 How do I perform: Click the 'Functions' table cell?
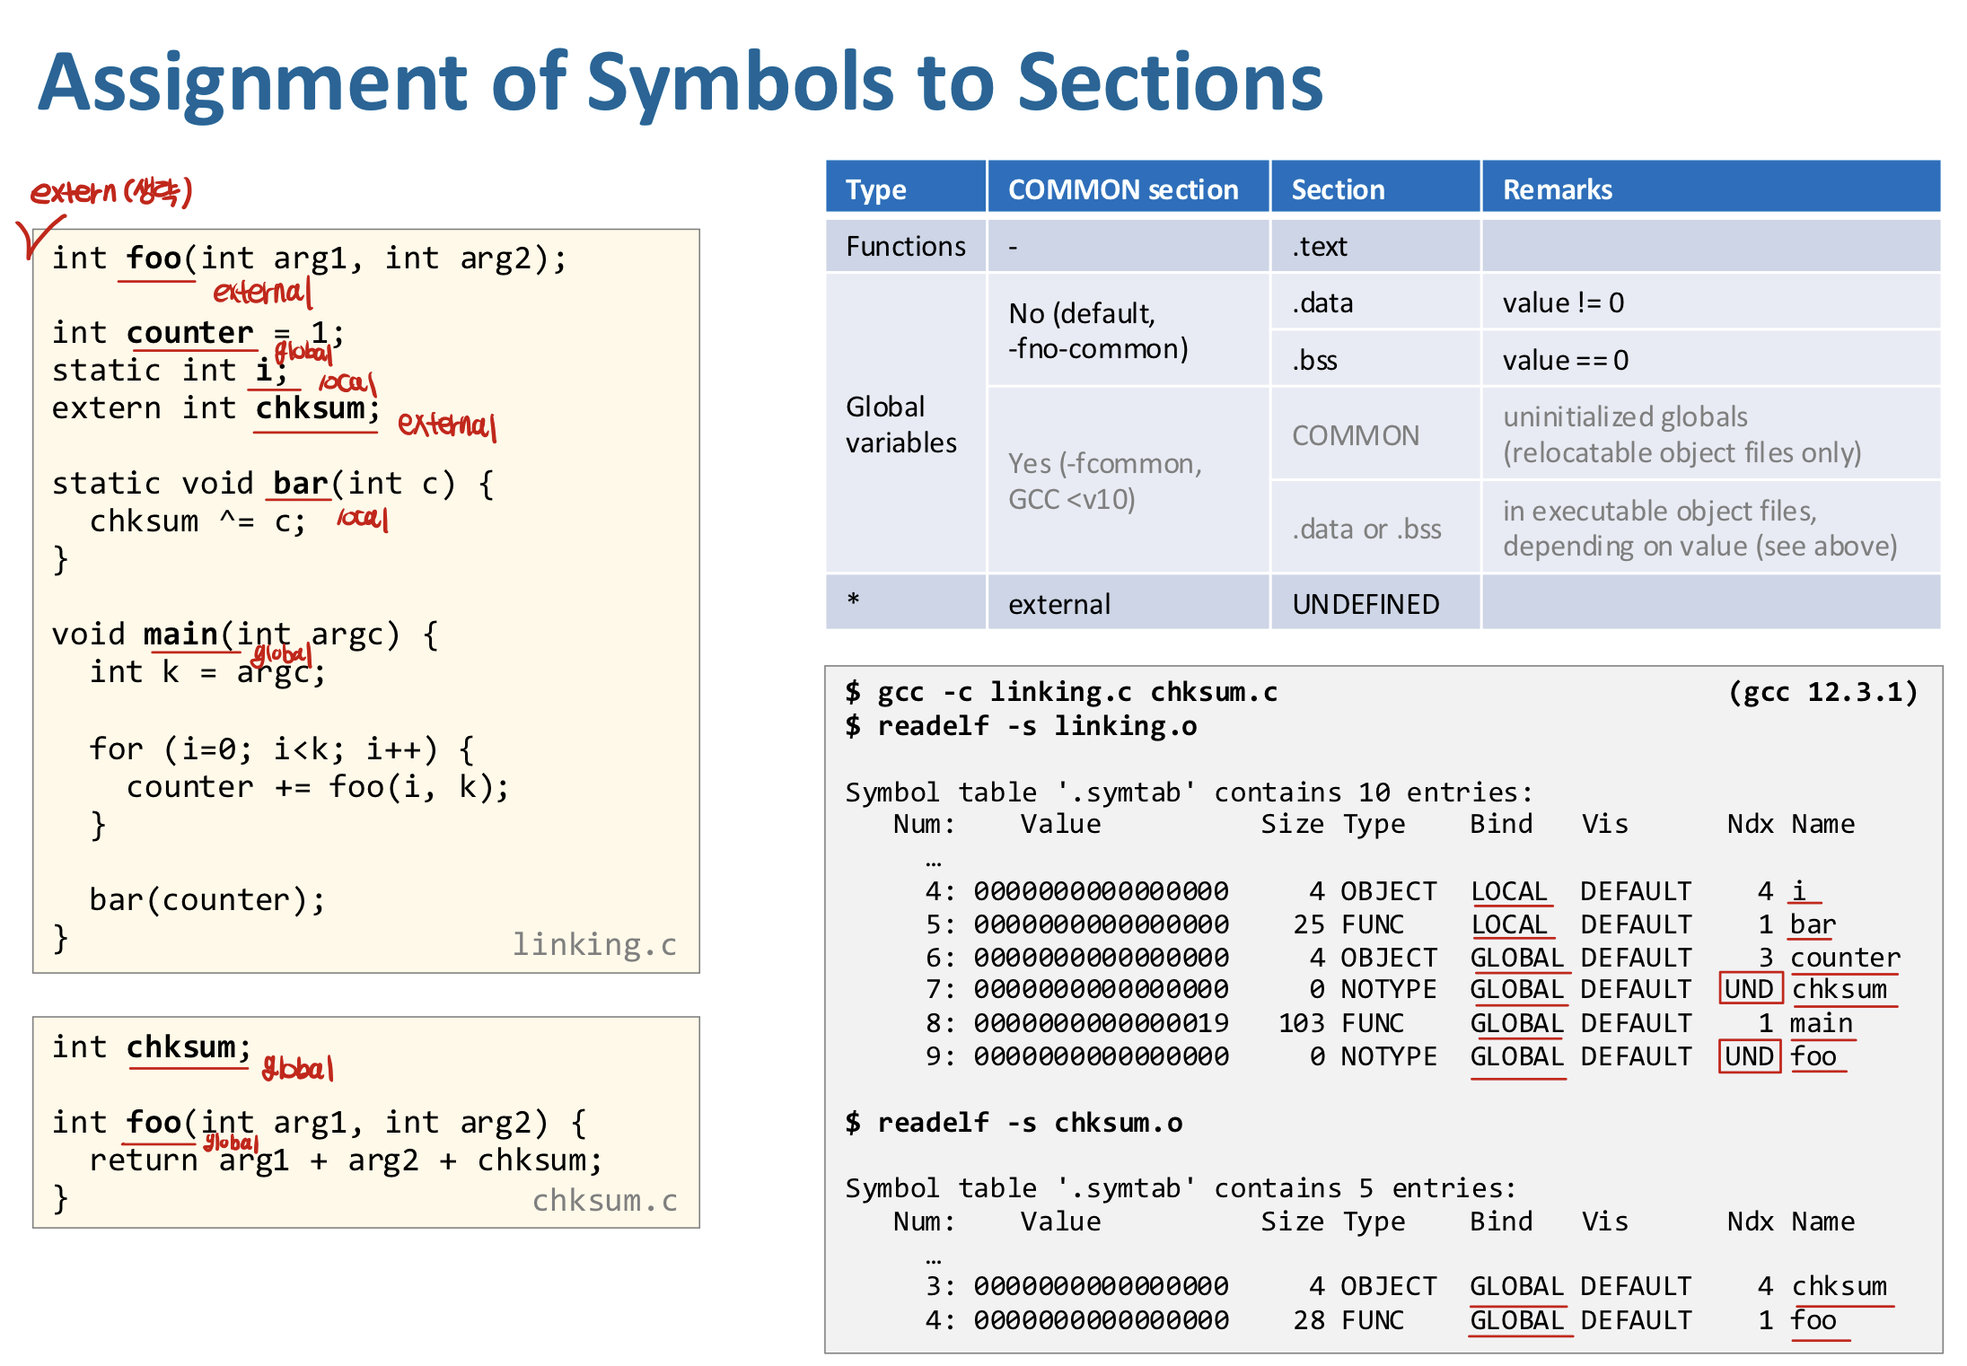905,246
